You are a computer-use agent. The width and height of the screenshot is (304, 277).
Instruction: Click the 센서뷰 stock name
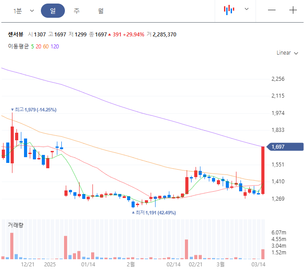pyautogui.click(x=16, y=34)
